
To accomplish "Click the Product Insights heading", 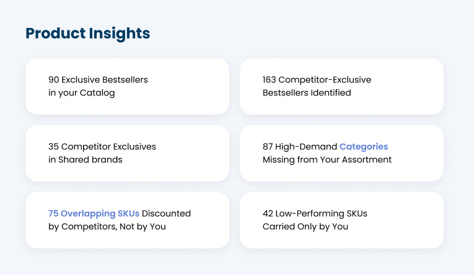I will coord(87,33).
